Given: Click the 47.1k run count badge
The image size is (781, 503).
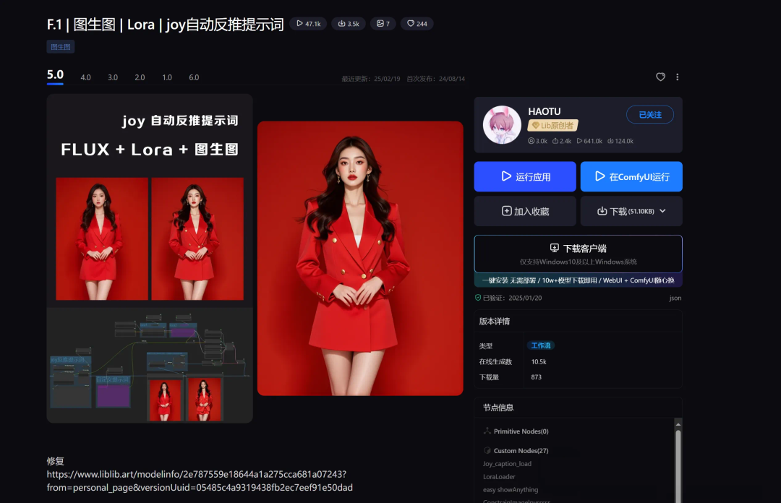Looking at the screenshot, I should (x=308, y=23).
